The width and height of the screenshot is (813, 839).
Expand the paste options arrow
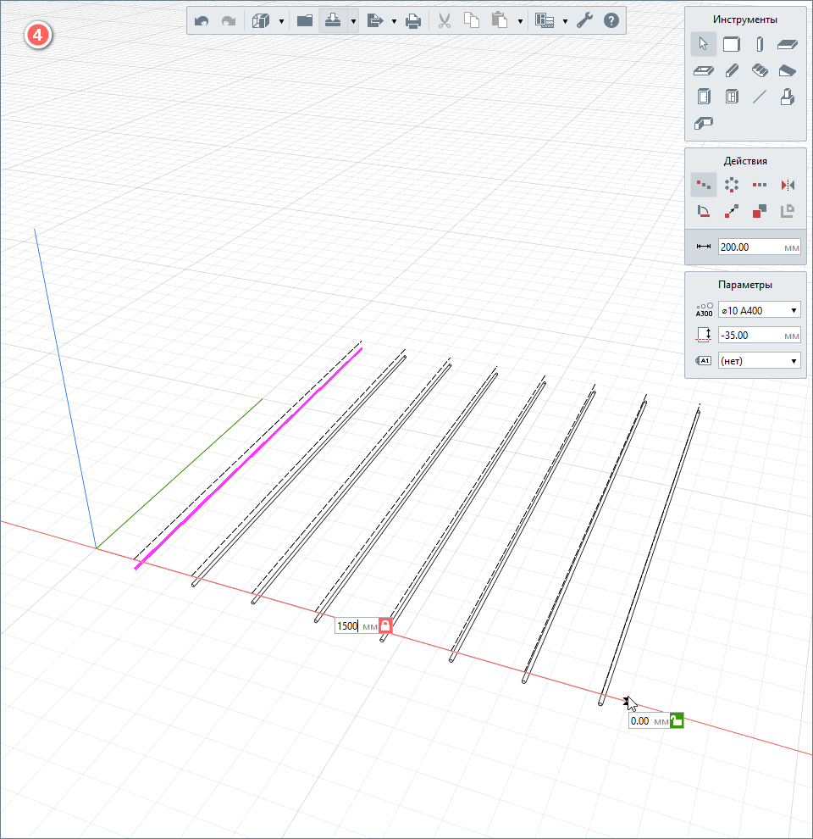pyautogui.click(x=520, y=21)
